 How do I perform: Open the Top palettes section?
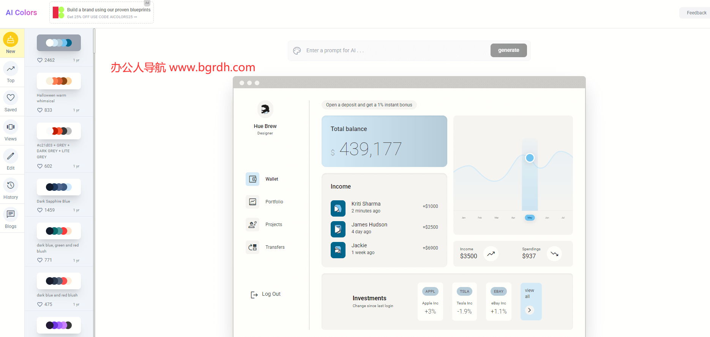pos(11,72)
